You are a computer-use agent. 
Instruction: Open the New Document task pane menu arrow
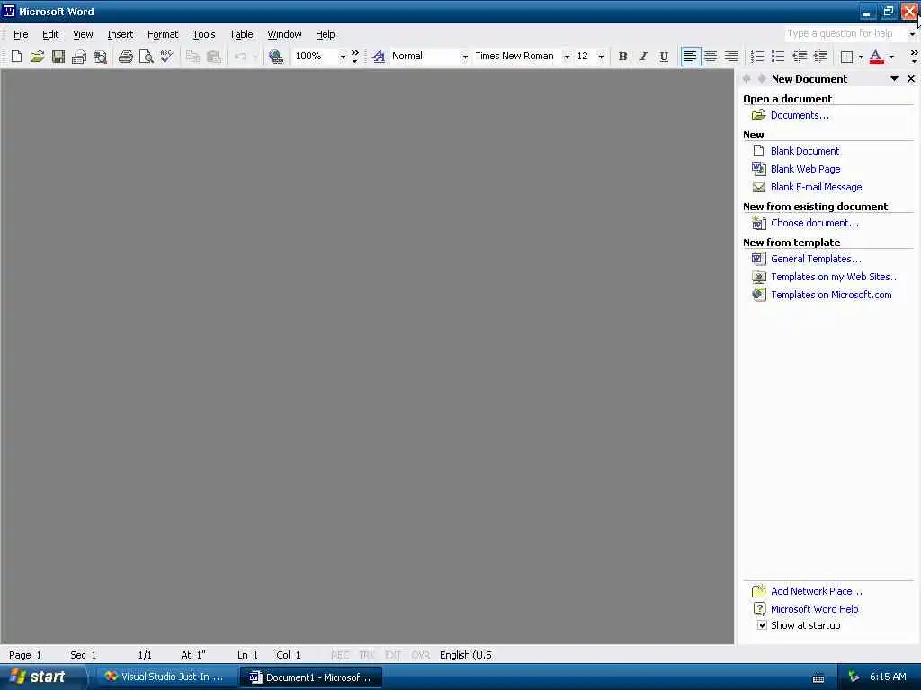pos(894,79)
